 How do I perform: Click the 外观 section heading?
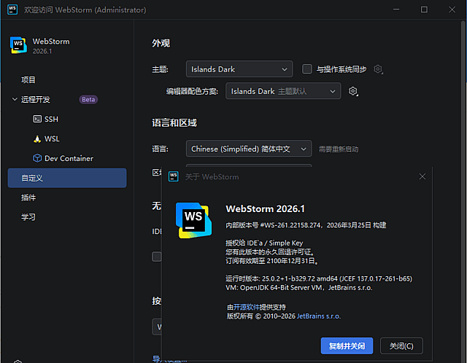(x=161, y=43)
